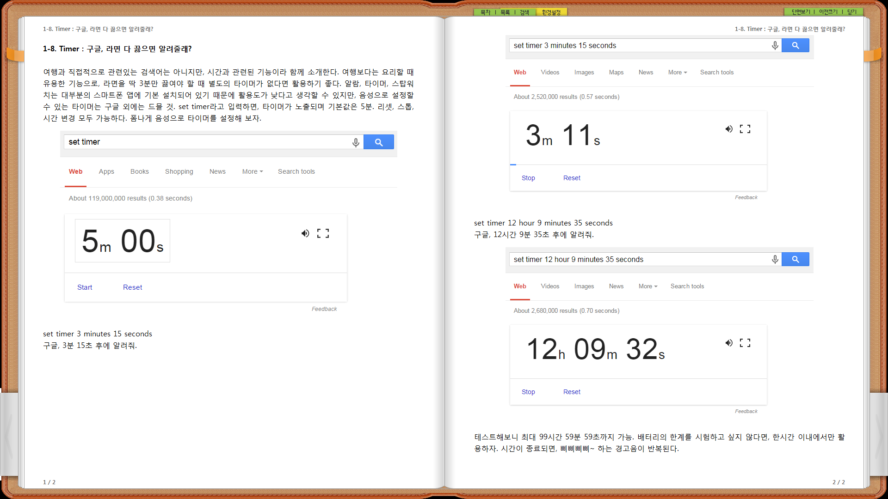Viewport: 888px width, 499px height.
Task: Click Feedback below the 5m 00s timer
Action: [324, 309]
